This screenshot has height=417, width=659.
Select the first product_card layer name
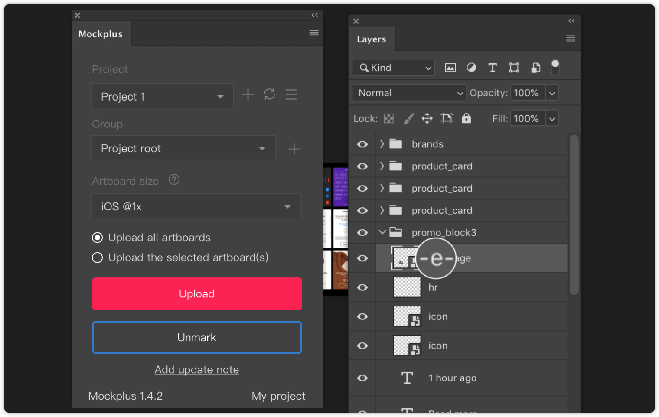[442, 166]
